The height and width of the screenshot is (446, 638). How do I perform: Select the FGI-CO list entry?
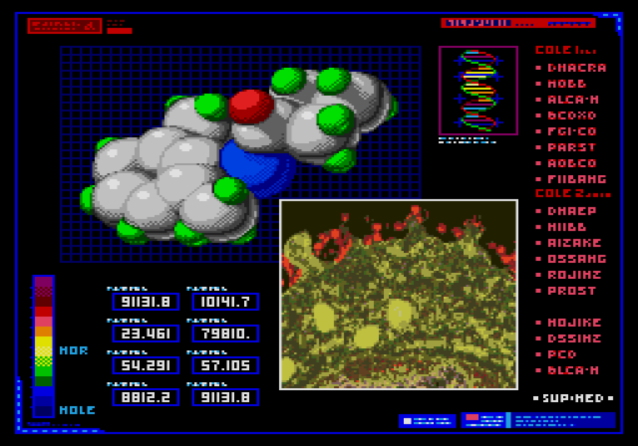coord(572,131)
